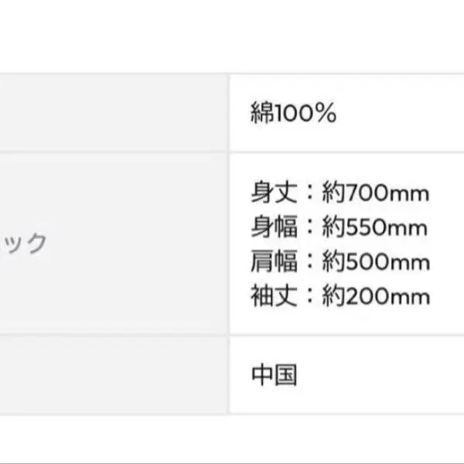Click the 約700mm value
This screenshot has height=464, width=464.
click(x=376, y=193)
